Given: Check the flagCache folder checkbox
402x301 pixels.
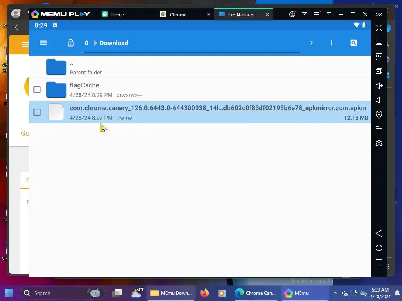Looking at the screenshot, I should (37, 90).
